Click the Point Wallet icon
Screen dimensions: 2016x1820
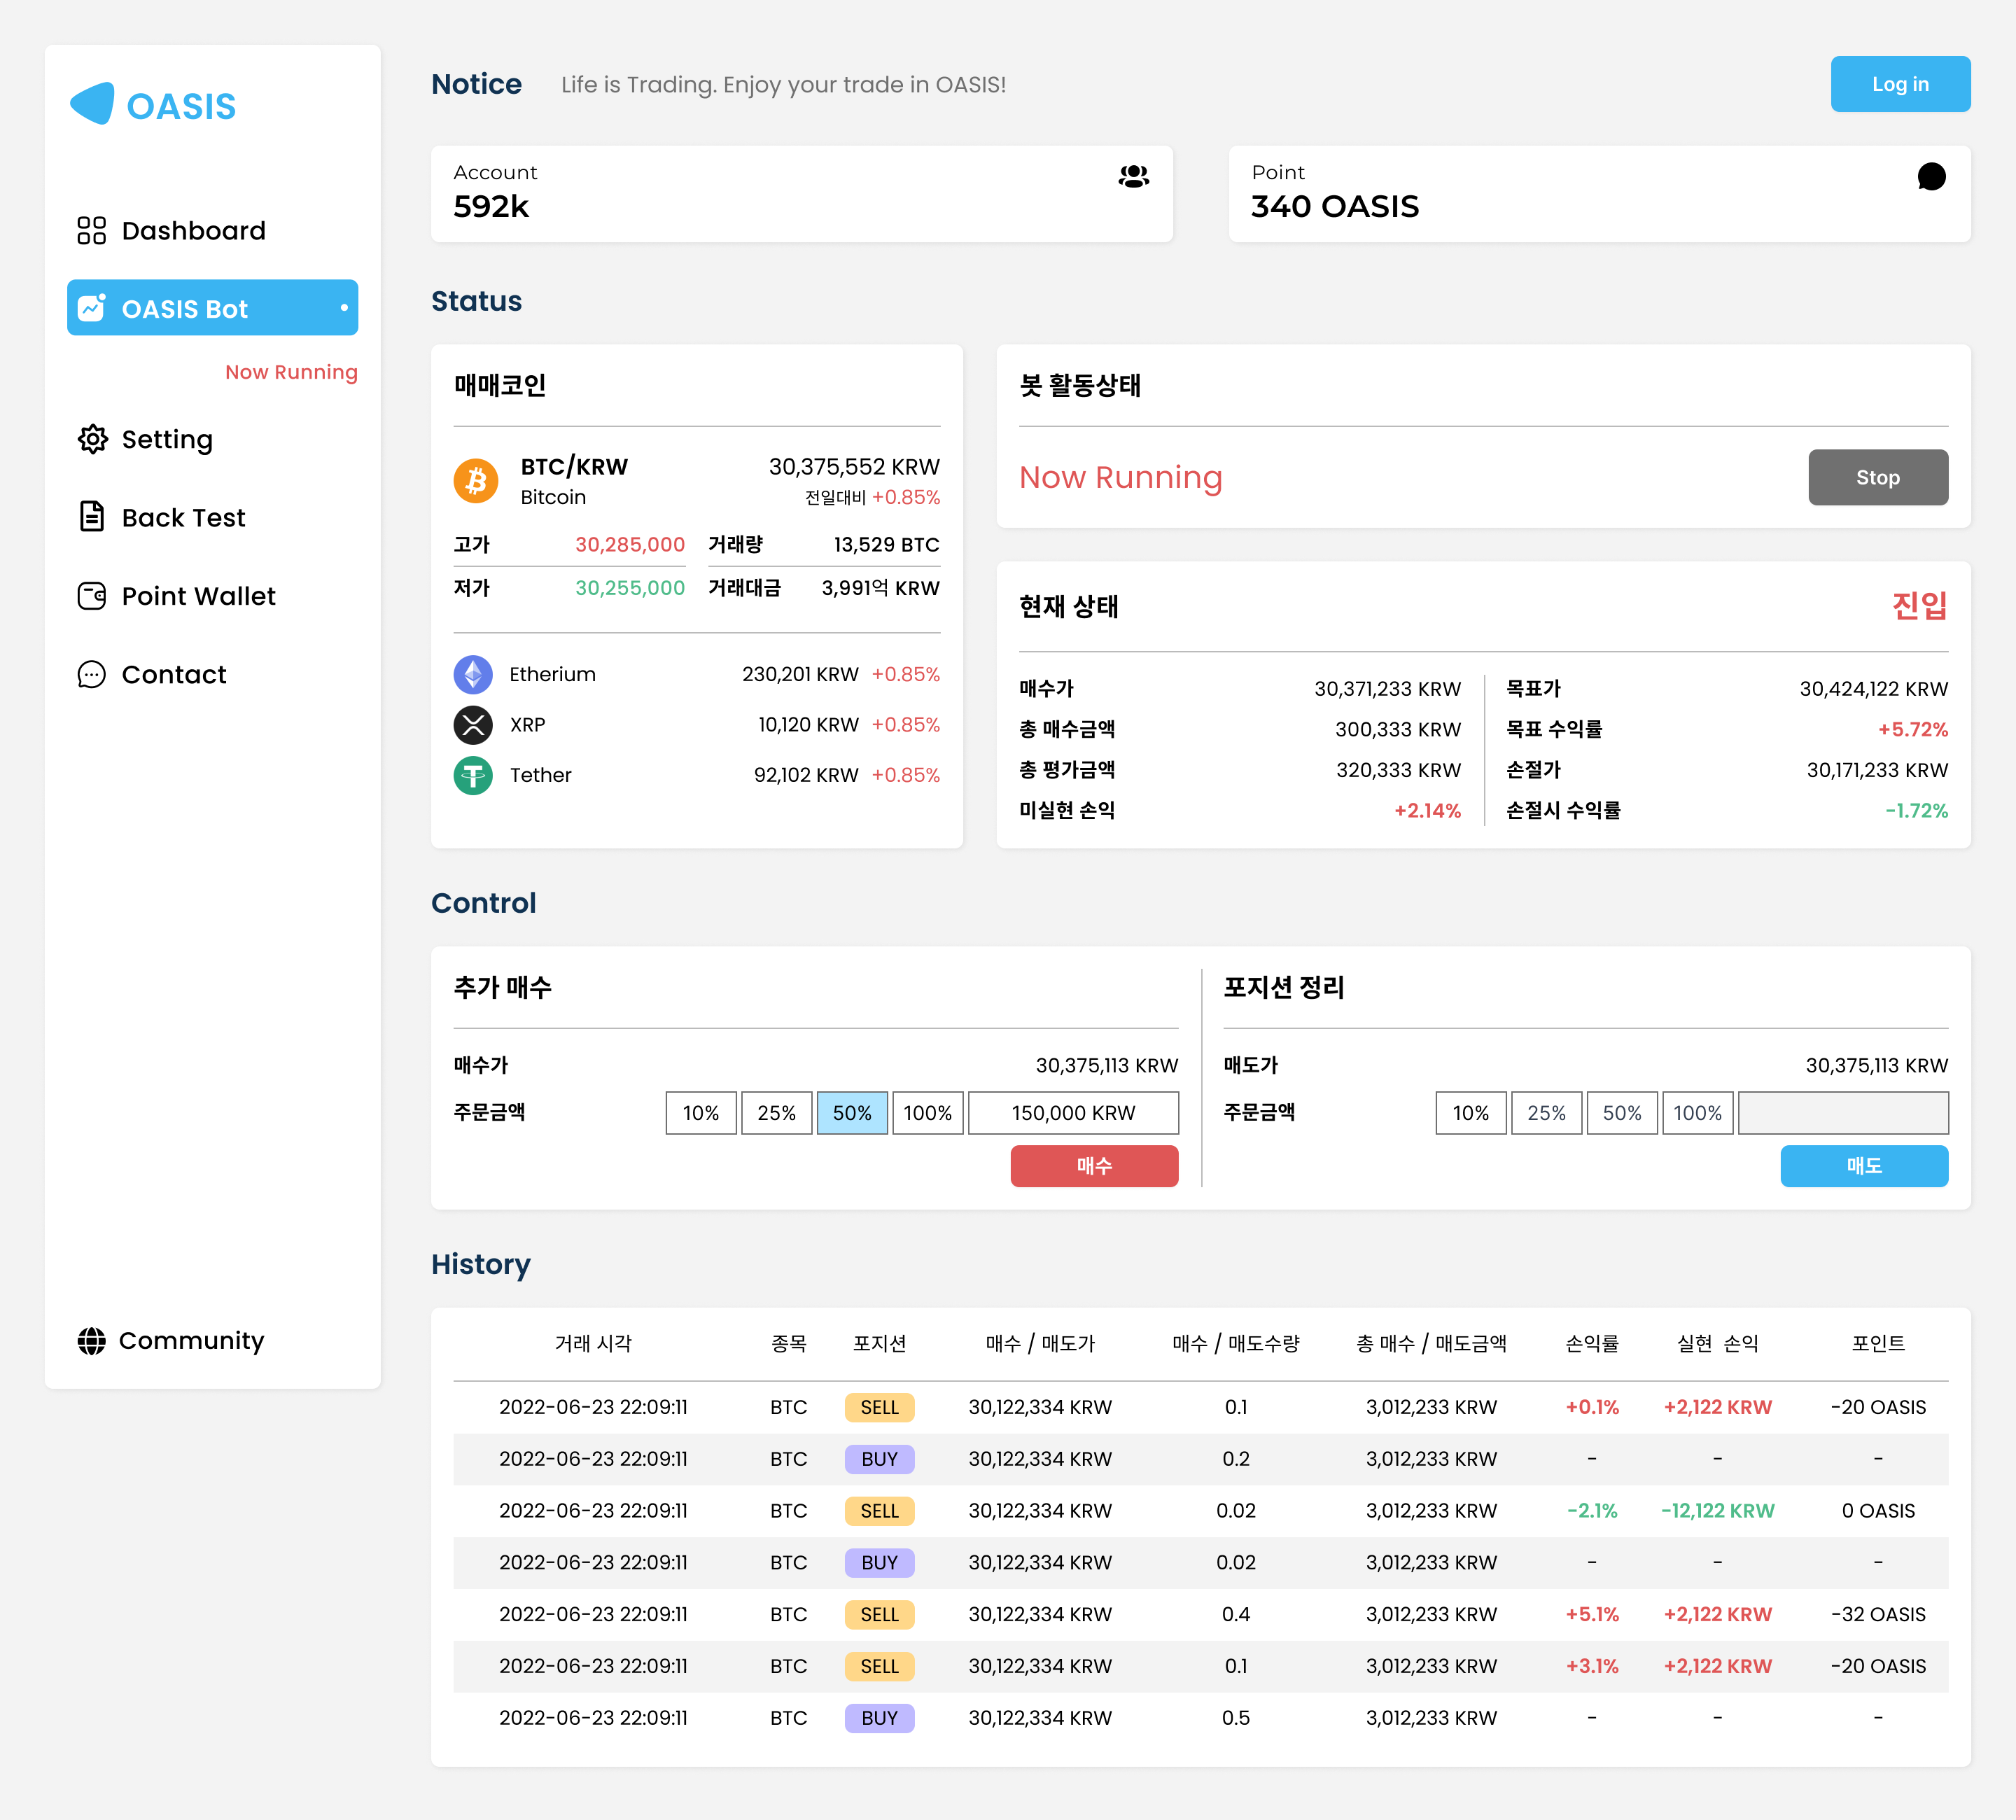click(x=92, y=596)
